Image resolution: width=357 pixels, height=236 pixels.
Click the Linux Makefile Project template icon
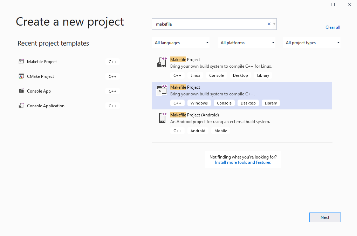(x=162, y=62)
